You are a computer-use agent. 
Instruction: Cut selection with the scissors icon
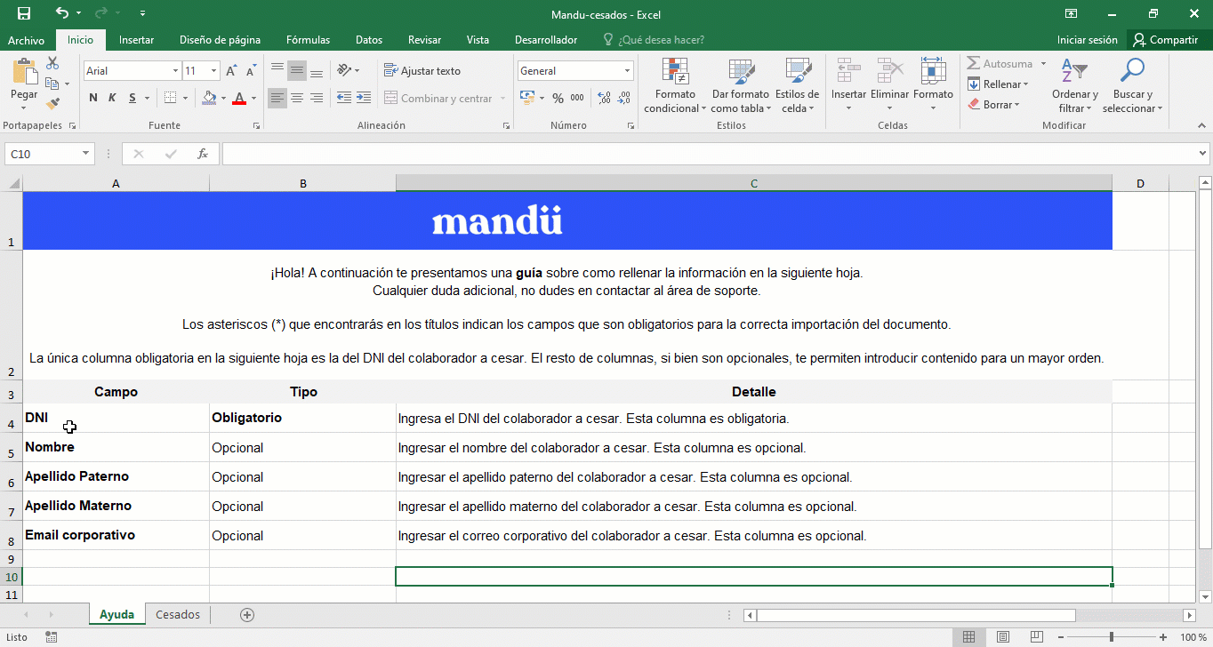point(52,63)
